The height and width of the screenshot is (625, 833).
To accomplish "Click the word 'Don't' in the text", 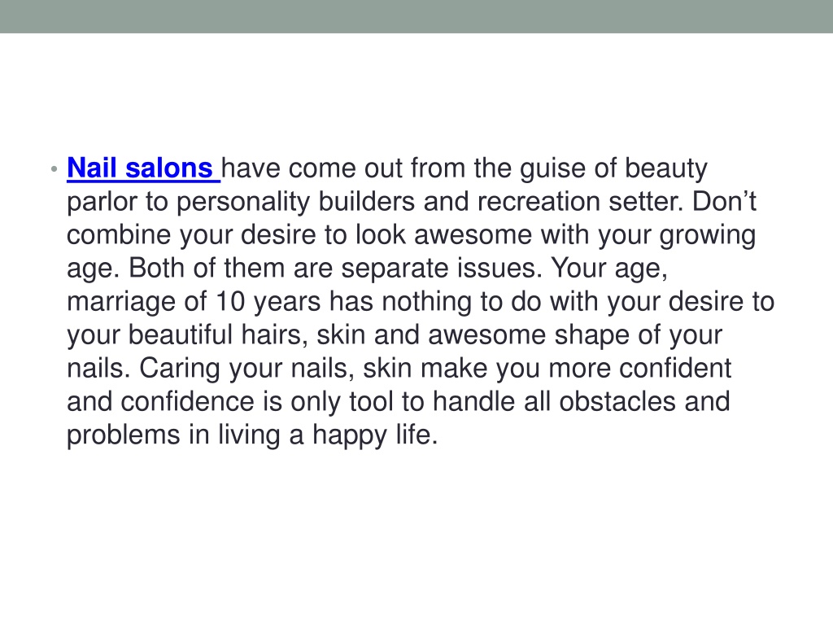I will (724, 202).
